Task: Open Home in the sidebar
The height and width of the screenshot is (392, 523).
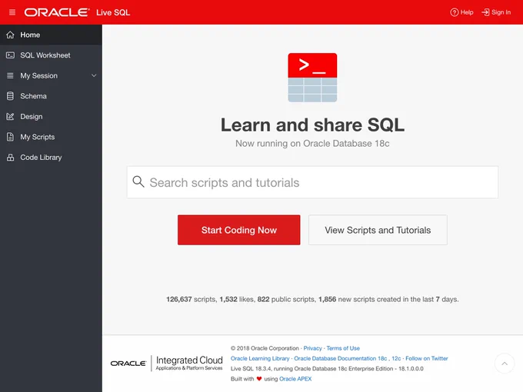Action: click(51, 35)
